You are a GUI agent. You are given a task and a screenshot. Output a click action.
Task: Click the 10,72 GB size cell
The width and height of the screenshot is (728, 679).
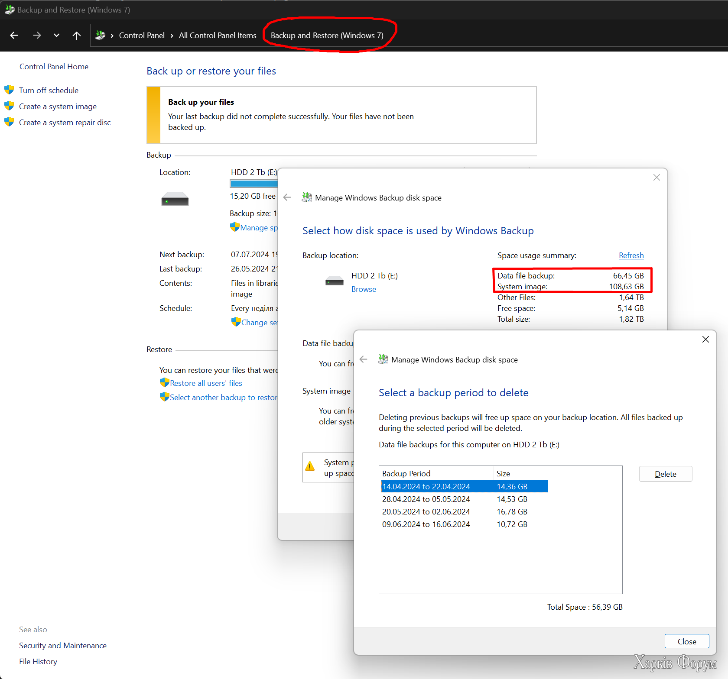tap(512, 524)
